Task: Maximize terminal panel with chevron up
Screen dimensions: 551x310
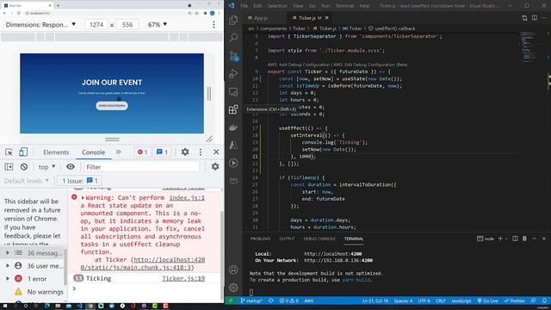Action: pyautogui.click(x=534, y=239)
